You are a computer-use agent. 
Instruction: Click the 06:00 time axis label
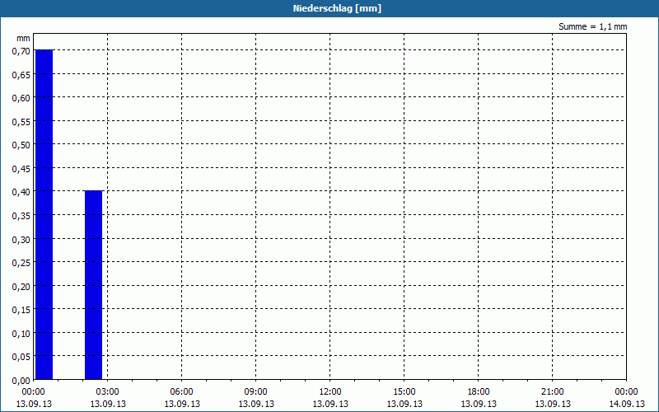181,392
